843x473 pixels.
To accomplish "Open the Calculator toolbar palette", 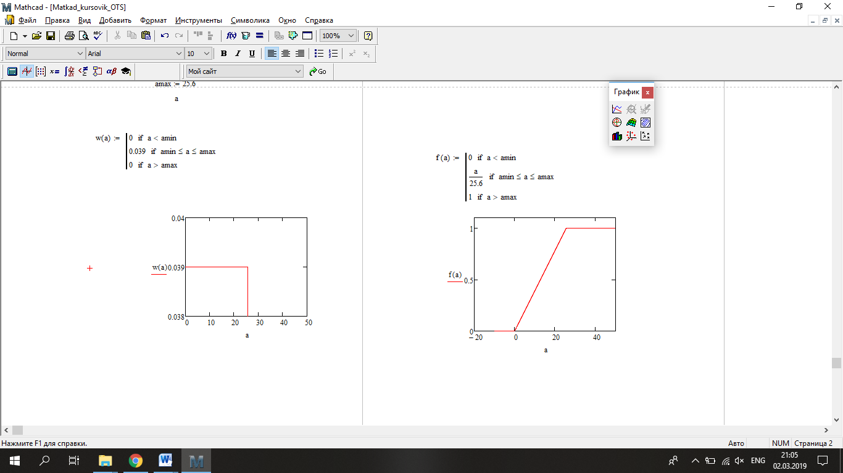I will (12, 71).
